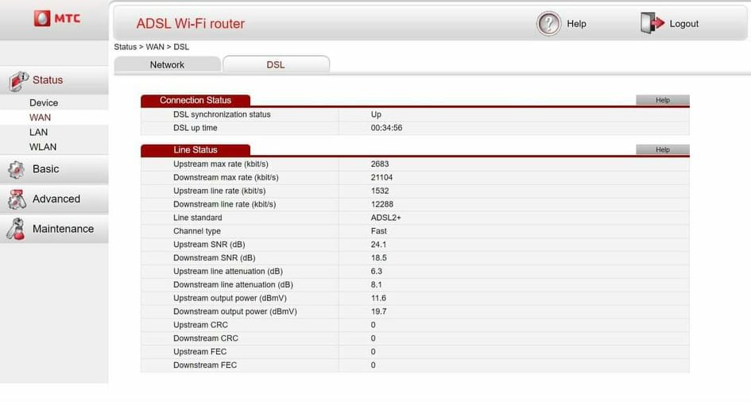
Task: Expand the Advanced menu section
Action: pyautogui.click(x=56, y=199)
